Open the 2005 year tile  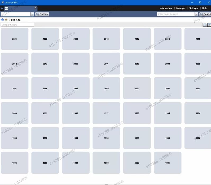coord(76,89)
